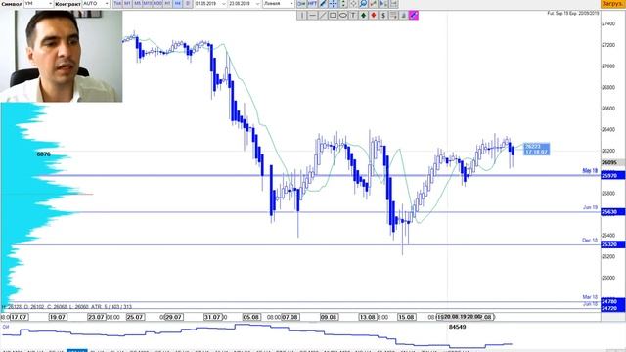Toggle the crosshair cursor tool
Image resolution: width=626 pixels, height=352 pixels.
click(333, 4)
